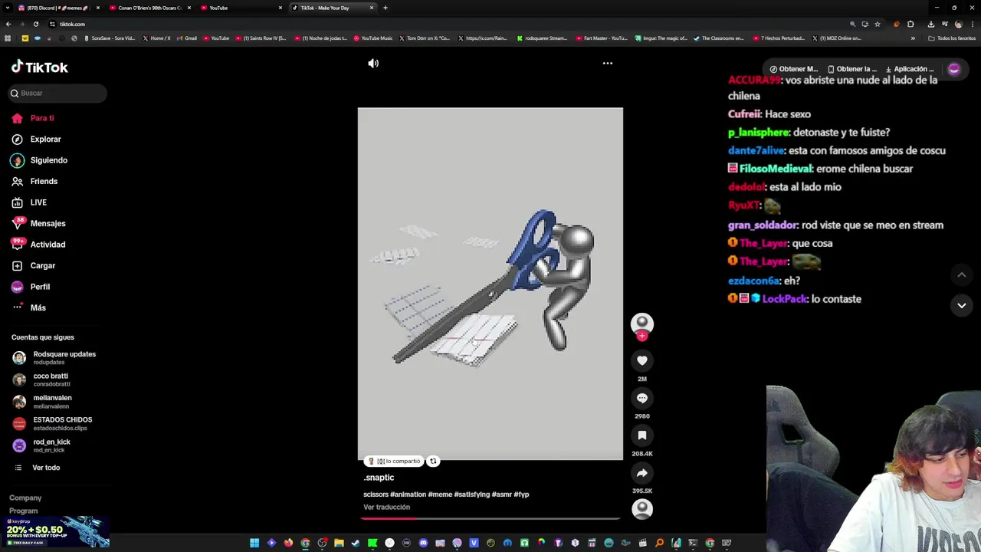
Task: Click the Ver traducción link
Action: [386, 507]
